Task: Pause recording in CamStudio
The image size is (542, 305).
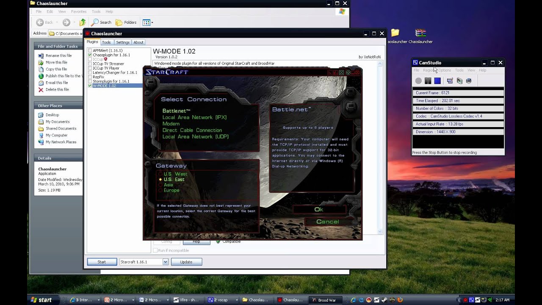Action: [428, 80]
